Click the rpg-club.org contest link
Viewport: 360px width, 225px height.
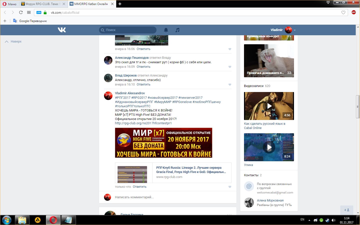tap(143, 123)
